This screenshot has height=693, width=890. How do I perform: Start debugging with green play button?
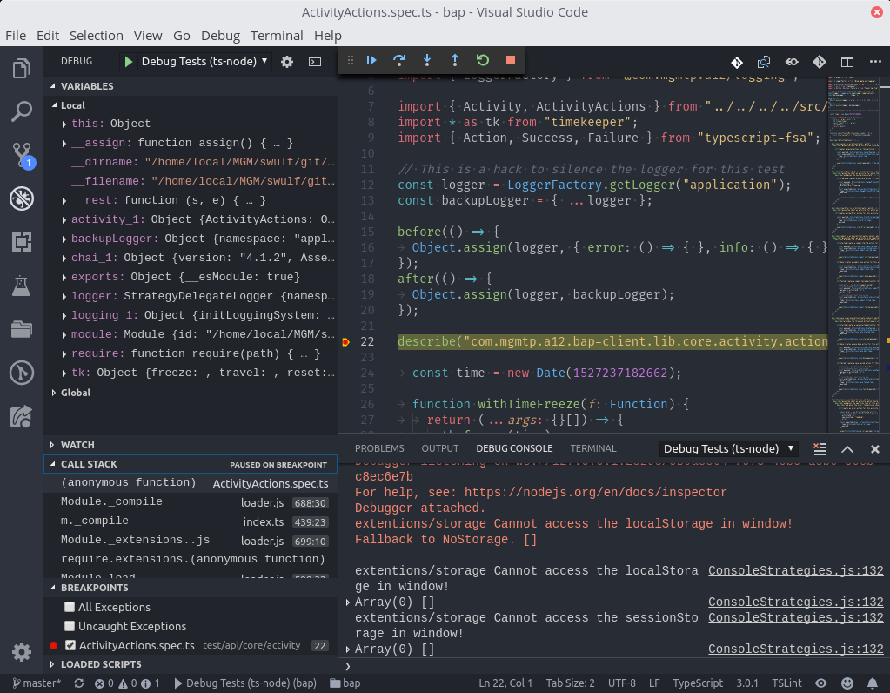128,61
